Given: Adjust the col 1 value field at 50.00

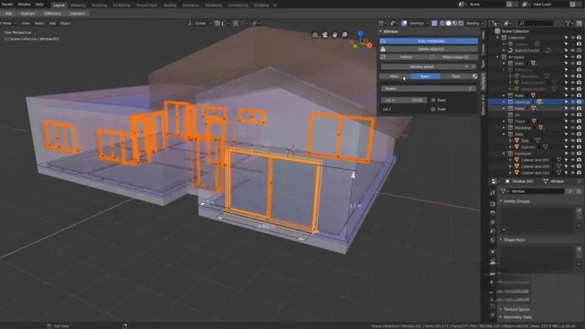Looking at the screenshot, I should point(404,100).
